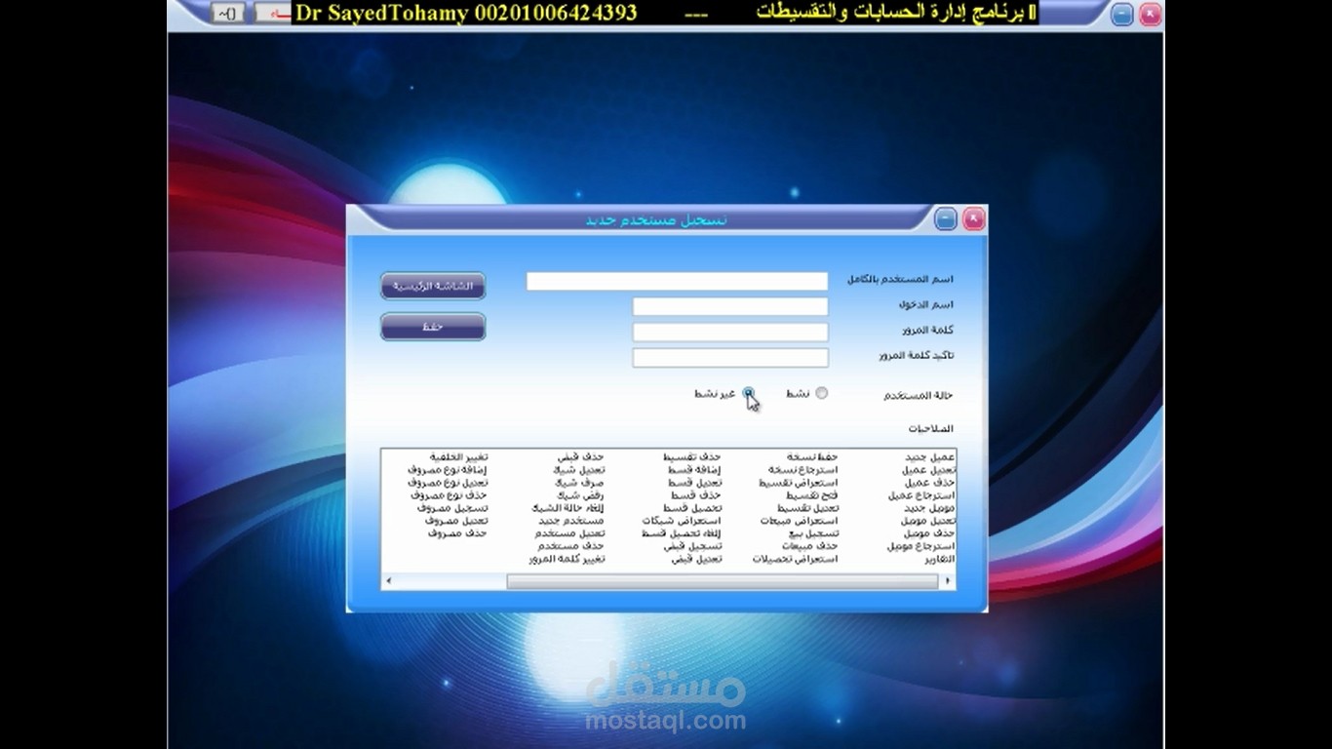
Task: Click the ~() button in main title bar
Action: [227, 13]
